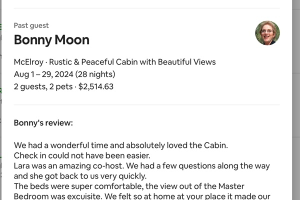Screen dimensions: 300x200
Task: Click the dimmed backdrop left of the modal
Action: pyautogui.click(x=2, y=100)
